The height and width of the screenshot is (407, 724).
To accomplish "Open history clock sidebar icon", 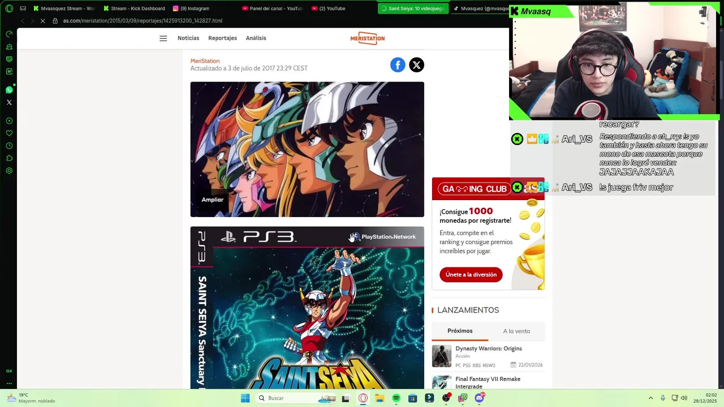I will point(9,146).
